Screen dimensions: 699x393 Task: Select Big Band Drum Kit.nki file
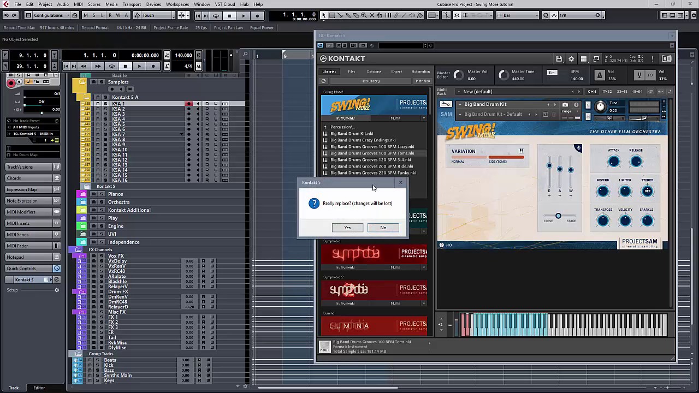coord(352,134)
